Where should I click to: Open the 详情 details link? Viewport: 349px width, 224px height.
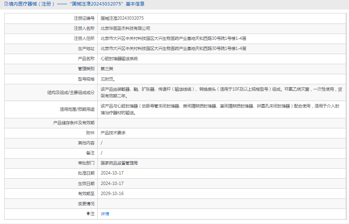coord(105,214)
